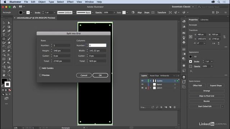Expand the sketch layer arrow
This screenshot has height=129, width=230.
click(150, 88)
